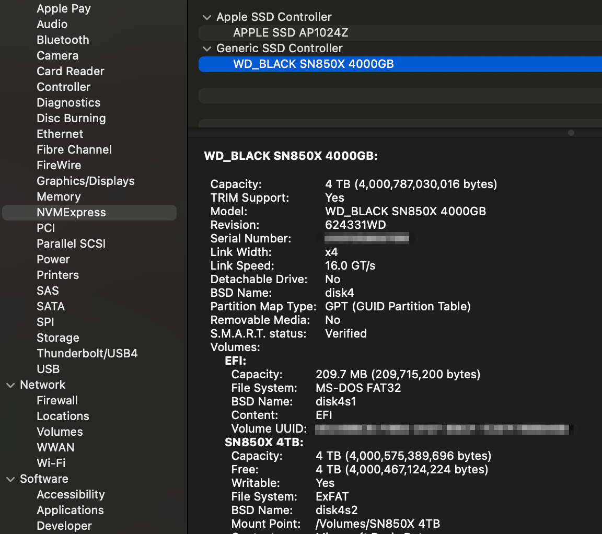Open Graphics/Displays hardware info

pyautogui.click(x=86, y=181)
